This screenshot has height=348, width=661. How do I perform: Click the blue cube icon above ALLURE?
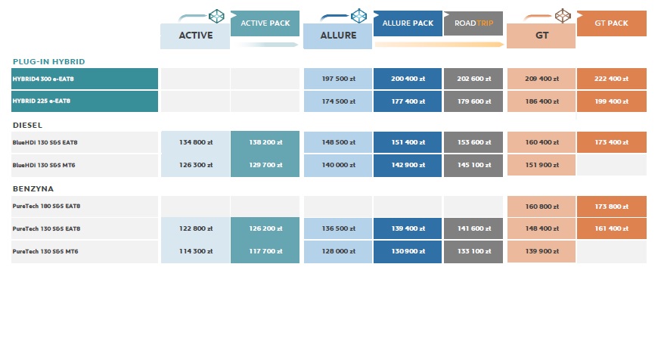pos(358,16)
